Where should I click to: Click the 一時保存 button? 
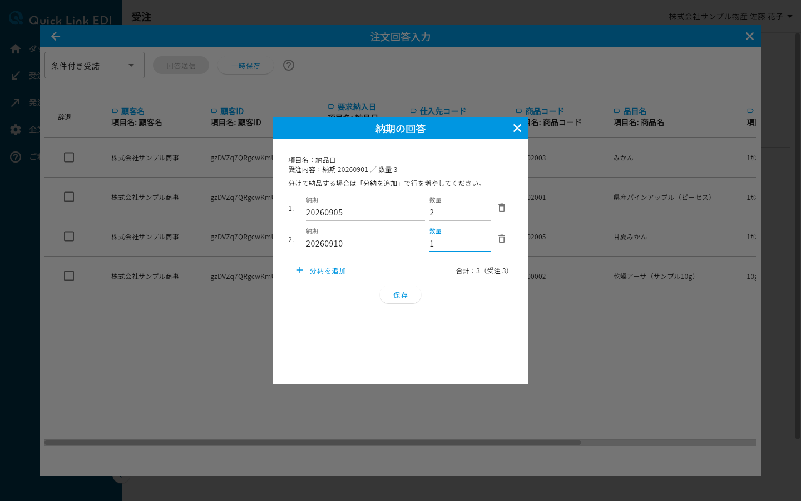(245, 66)
